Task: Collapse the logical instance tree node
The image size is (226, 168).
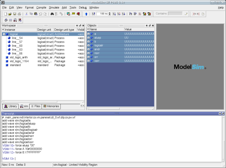Action: coord(4,34)
